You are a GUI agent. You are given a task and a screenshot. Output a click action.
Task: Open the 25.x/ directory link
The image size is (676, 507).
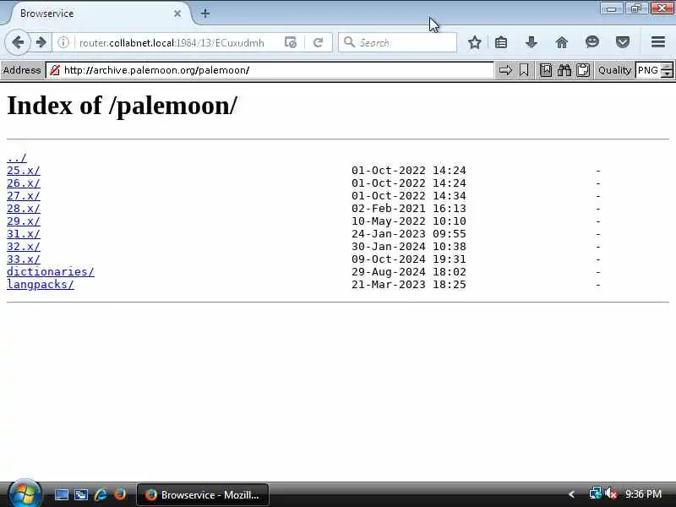coord(24,171)
